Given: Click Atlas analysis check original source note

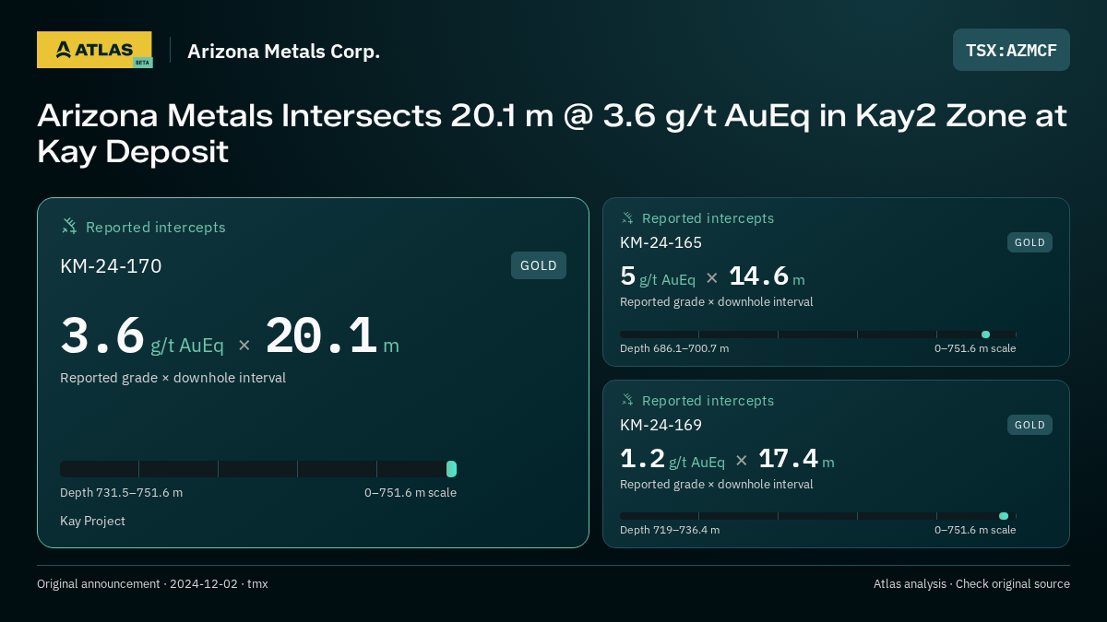Looking at the screenshot, I should (x=971, y=583).
